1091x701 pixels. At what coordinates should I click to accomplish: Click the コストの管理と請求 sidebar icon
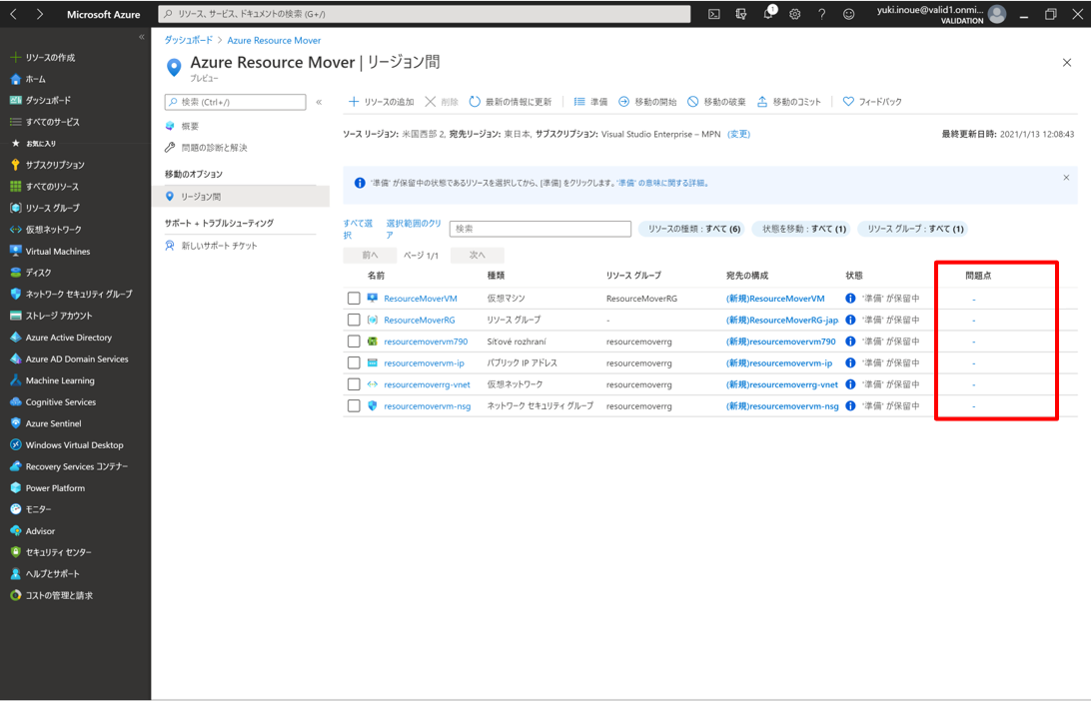pyautogui.click(x=16, y=595)
